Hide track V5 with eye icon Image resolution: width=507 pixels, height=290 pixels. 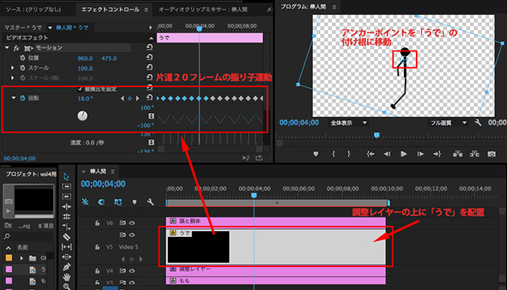point(132,235)
